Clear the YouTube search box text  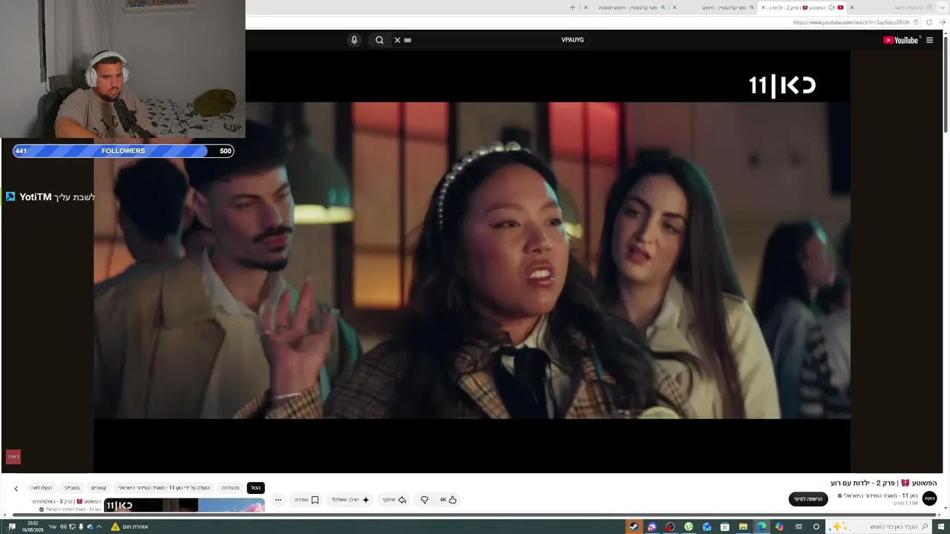coord(397,40)
